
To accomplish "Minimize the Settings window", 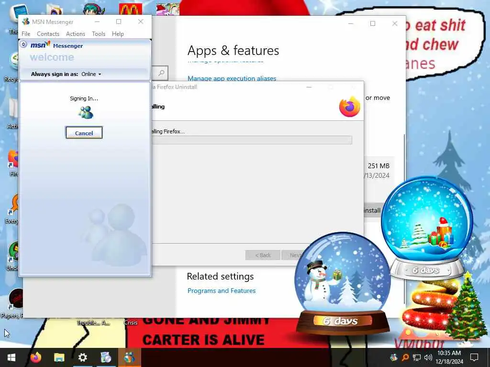I will click(x=351, y=23).
